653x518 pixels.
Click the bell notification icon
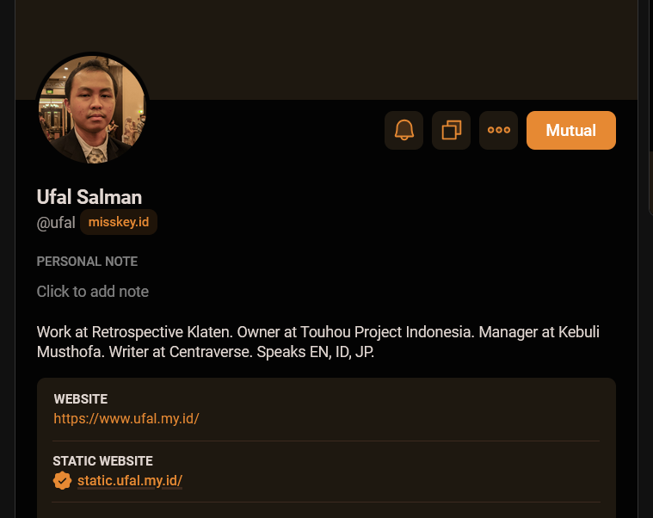(x=404, y=131)
